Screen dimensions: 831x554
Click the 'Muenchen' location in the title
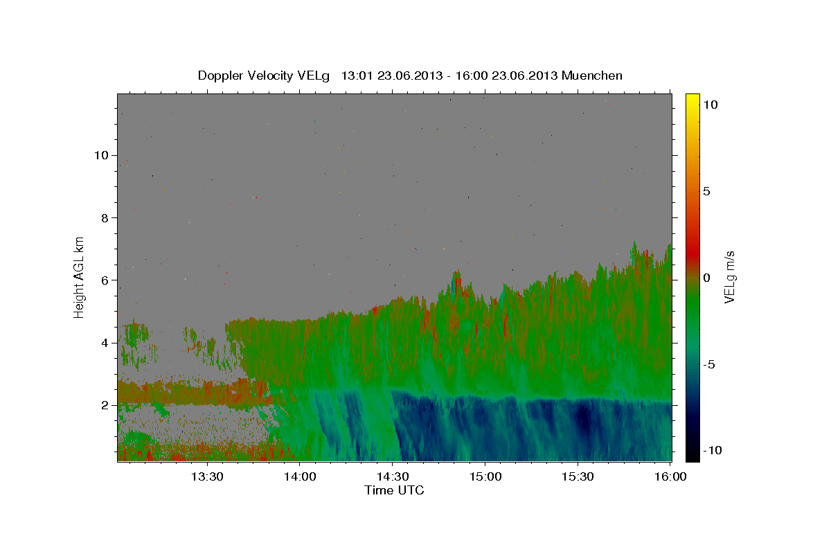(593, 75)
